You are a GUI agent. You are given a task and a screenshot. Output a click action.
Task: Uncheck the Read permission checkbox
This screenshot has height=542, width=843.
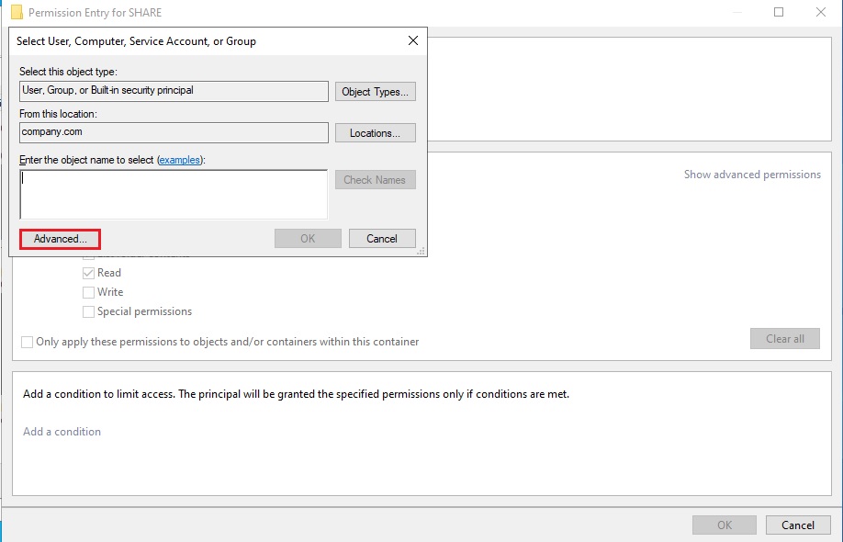[89, 273]
